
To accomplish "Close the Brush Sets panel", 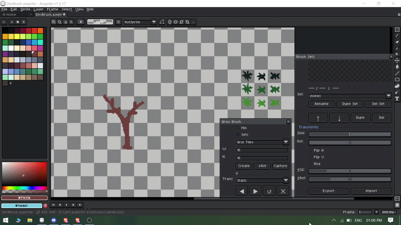I will (391, 57).
